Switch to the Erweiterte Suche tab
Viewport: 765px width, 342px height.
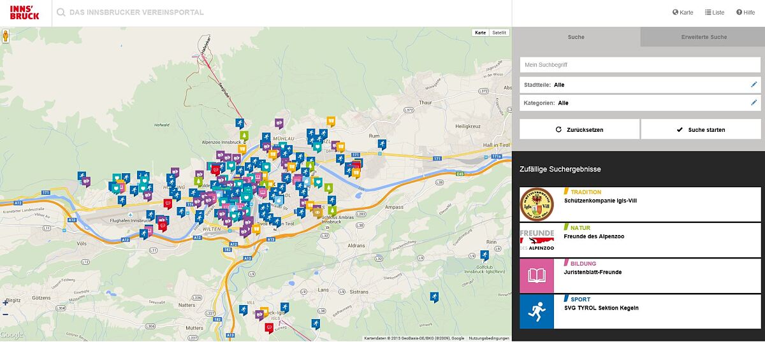pos(703,37)
